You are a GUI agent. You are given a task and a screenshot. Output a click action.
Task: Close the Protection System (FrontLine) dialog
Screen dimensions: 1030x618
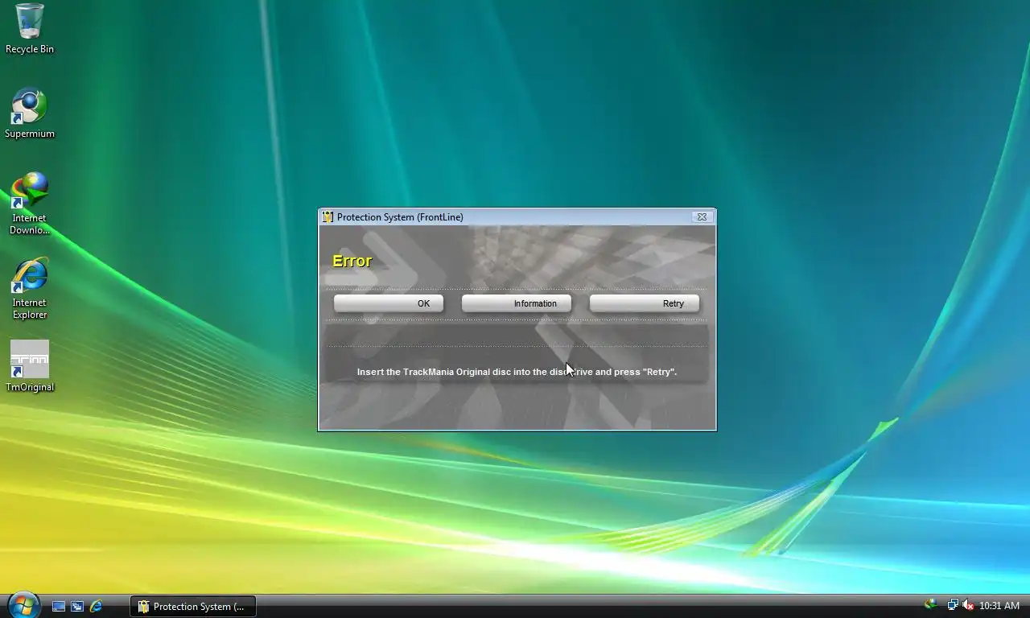[x=702, y=217]
